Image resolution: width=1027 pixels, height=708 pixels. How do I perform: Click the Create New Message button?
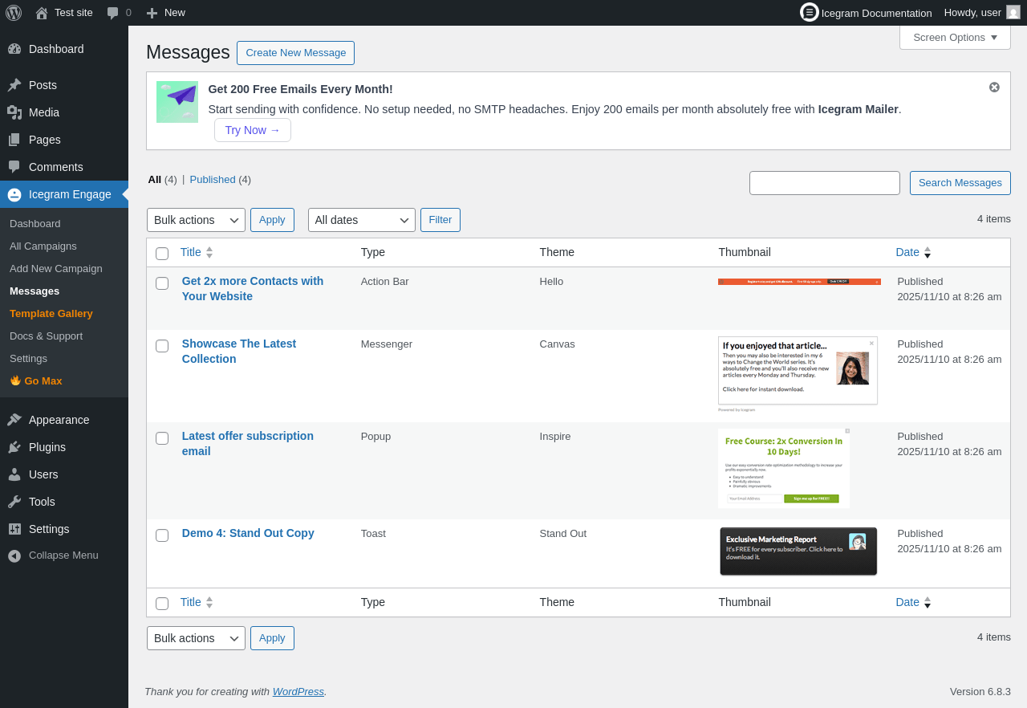[295, 53]
